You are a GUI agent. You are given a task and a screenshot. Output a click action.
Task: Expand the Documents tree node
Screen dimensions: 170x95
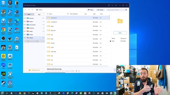[24, 25]
